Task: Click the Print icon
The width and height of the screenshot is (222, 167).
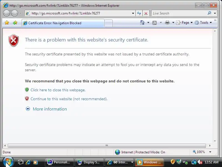Action: (x=167, y=23)
